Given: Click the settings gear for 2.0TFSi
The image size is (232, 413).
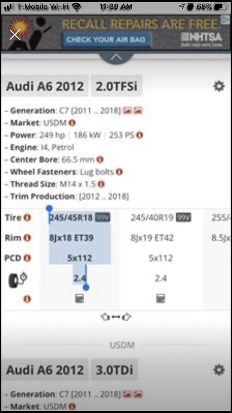Looking at the screenshot, I should coord(219,86).
